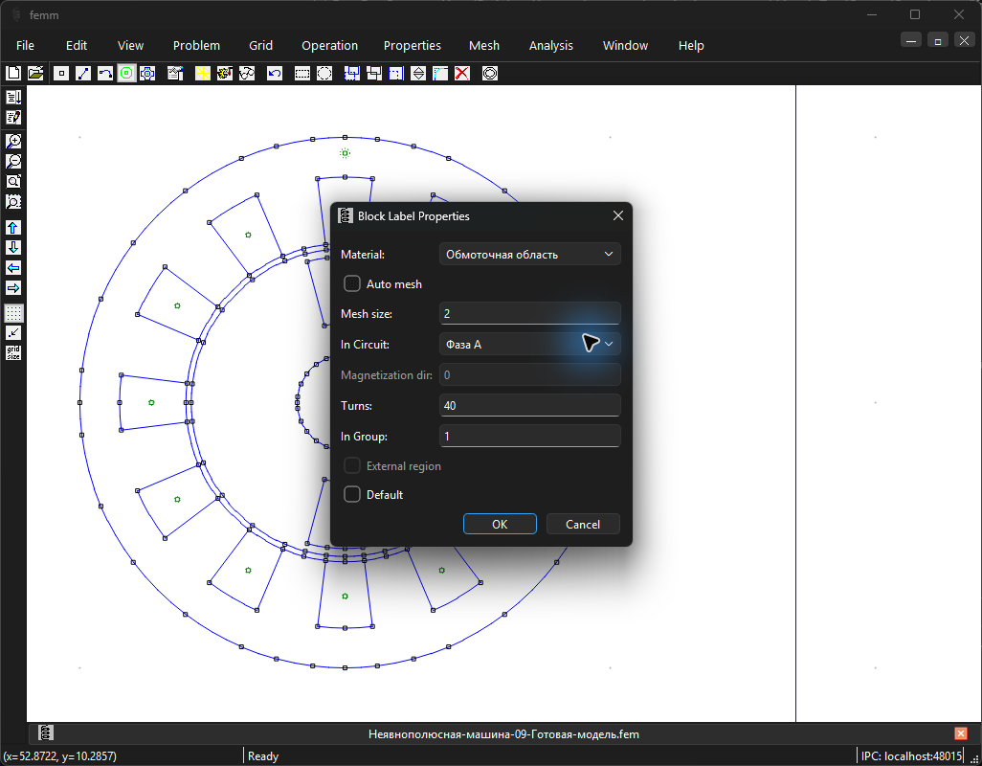This screenshot has width=982, height=766.
Task: Expand the In Circuit dropdown
Action: coord(530,344)
